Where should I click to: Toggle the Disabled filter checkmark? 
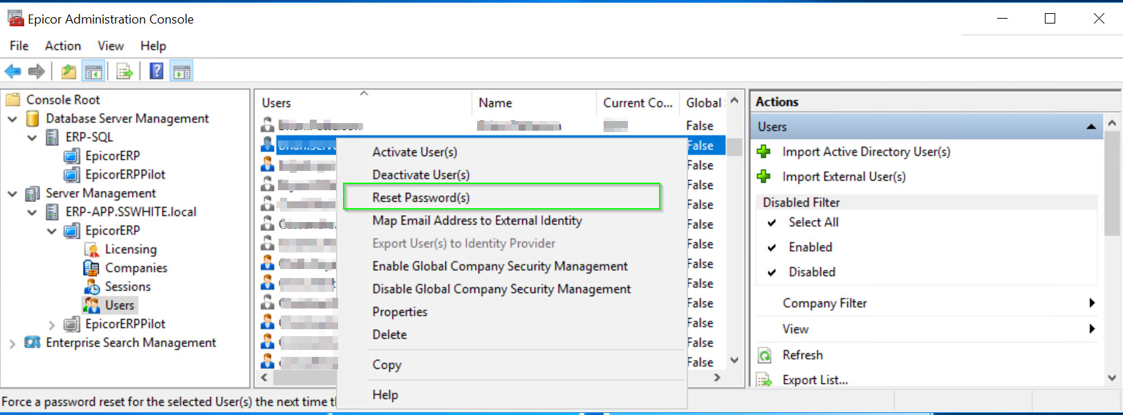[772, 273]
